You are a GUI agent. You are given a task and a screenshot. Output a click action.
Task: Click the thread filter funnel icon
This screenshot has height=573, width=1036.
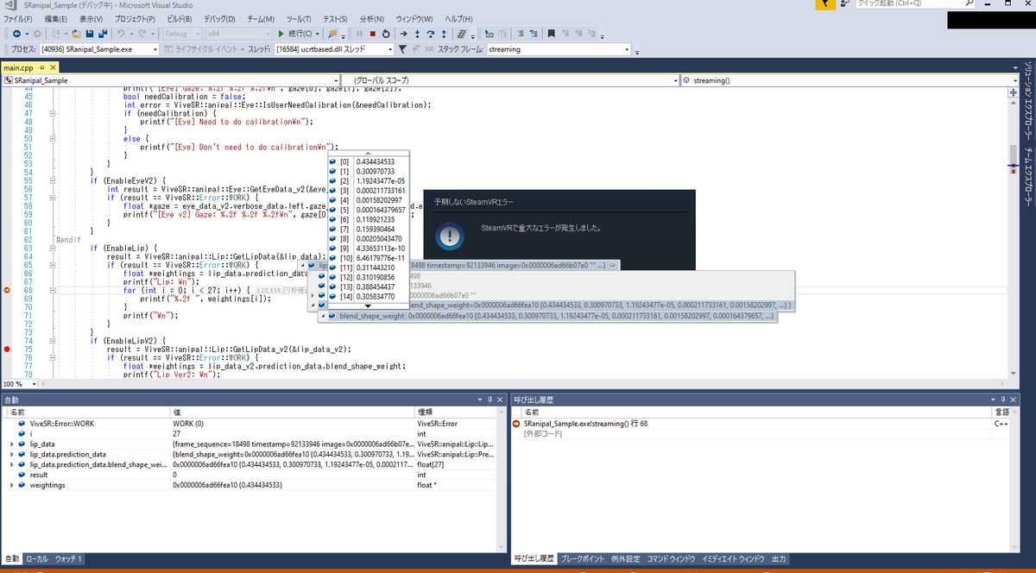(x=403, y=49)
